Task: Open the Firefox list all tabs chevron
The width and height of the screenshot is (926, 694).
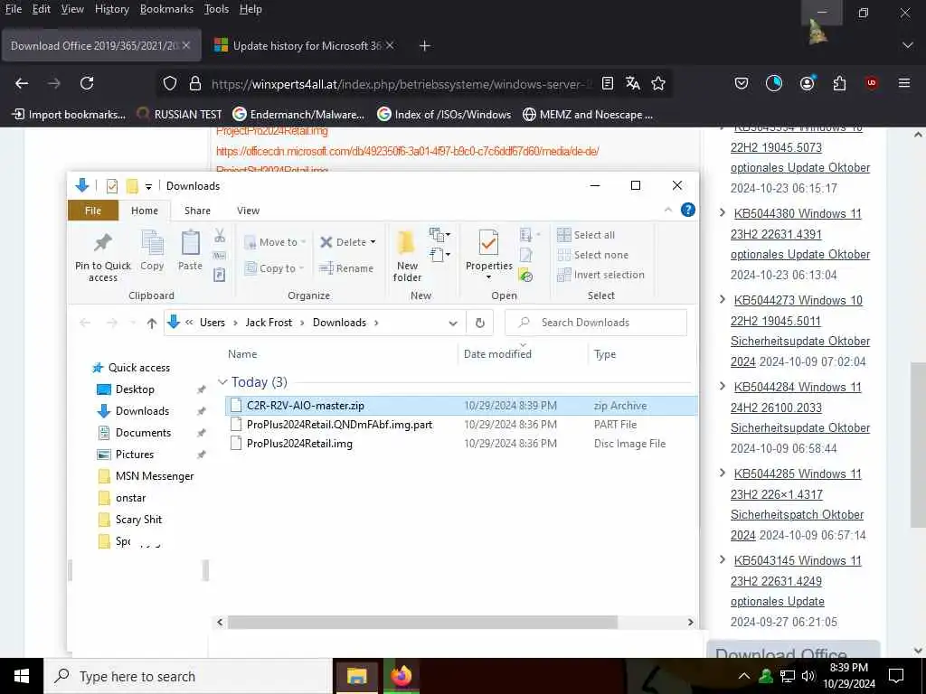Action: (908, 45)
